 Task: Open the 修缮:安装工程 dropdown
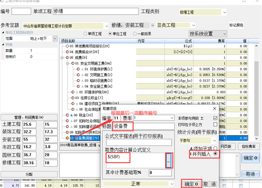[152, 25]
